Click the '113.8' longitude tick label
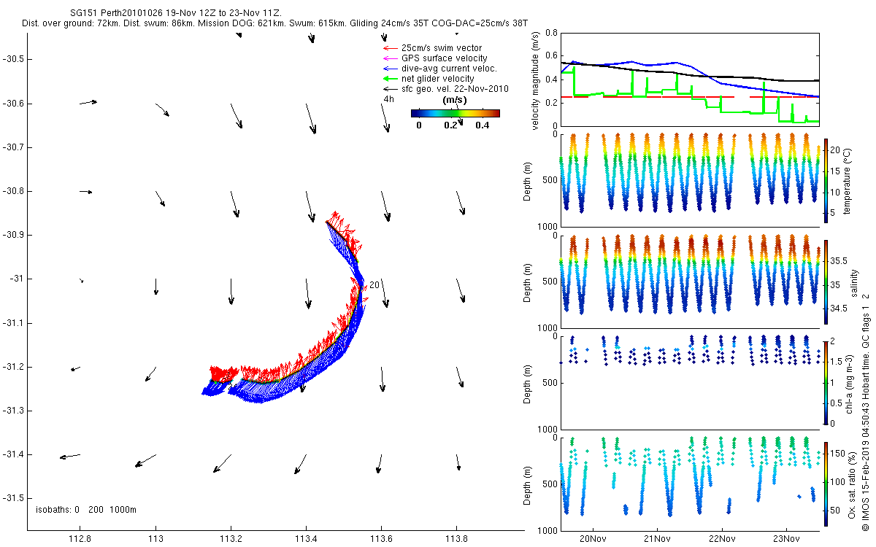This screenshot has width=876, height=547. pyautogui.click(x=456, y=540)
